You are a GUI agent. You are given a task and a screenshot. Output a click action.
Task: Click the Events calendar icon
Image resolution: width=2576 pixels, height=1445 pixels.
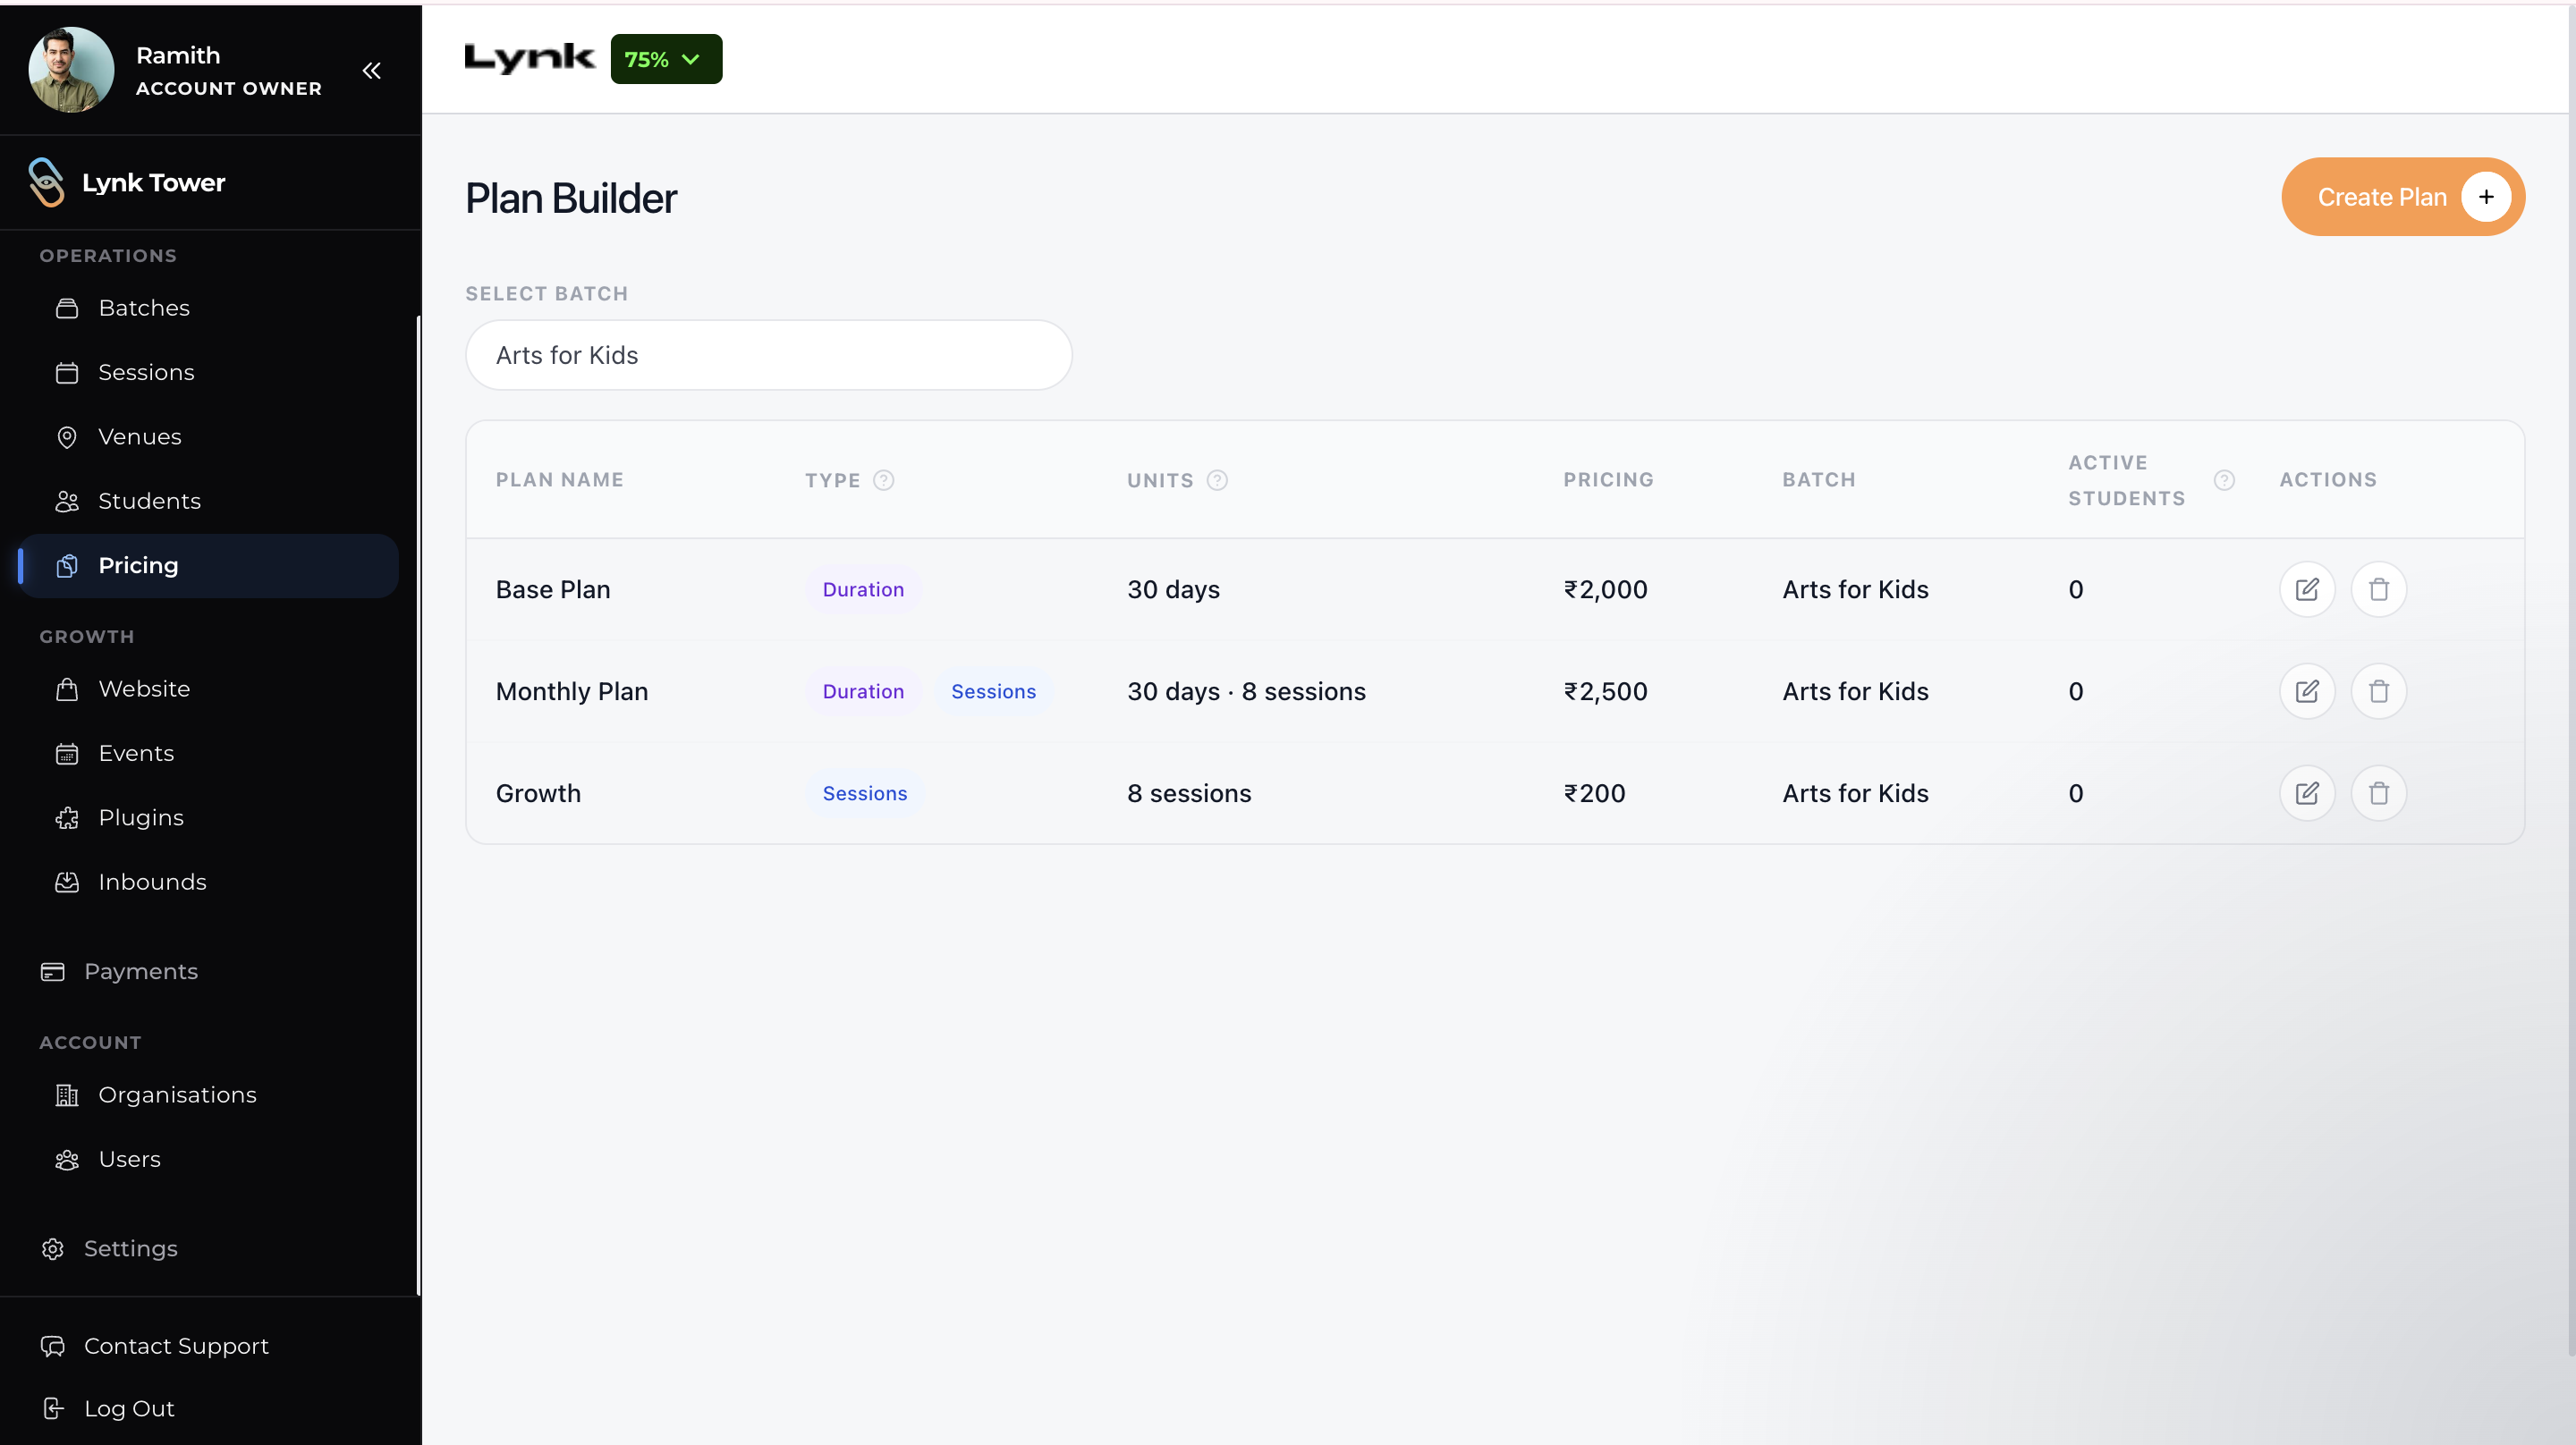click(x=67, y=754)
